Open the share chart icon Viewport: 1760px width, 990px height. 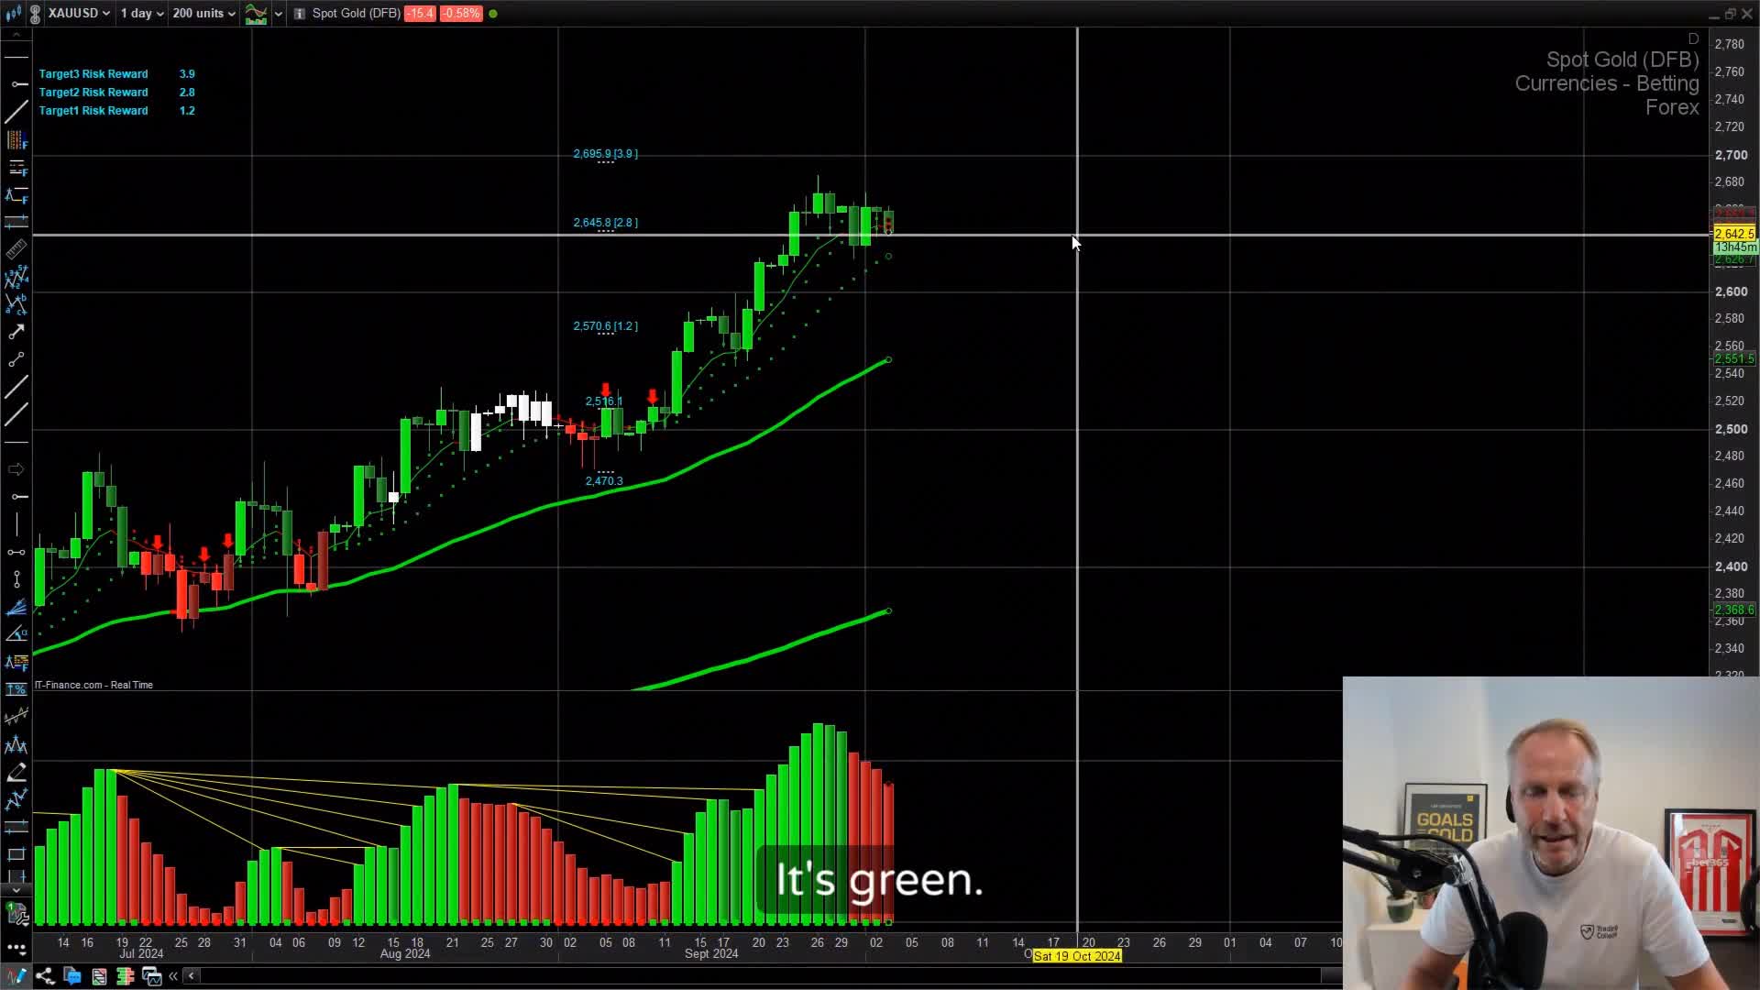[x=44, y=976]
